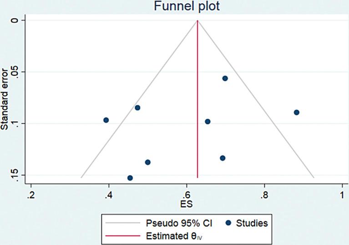Select the leftmost study dot outside the funnel

point(106,120)
